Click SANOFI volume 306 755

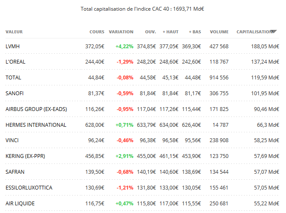[x=219, y=93]
